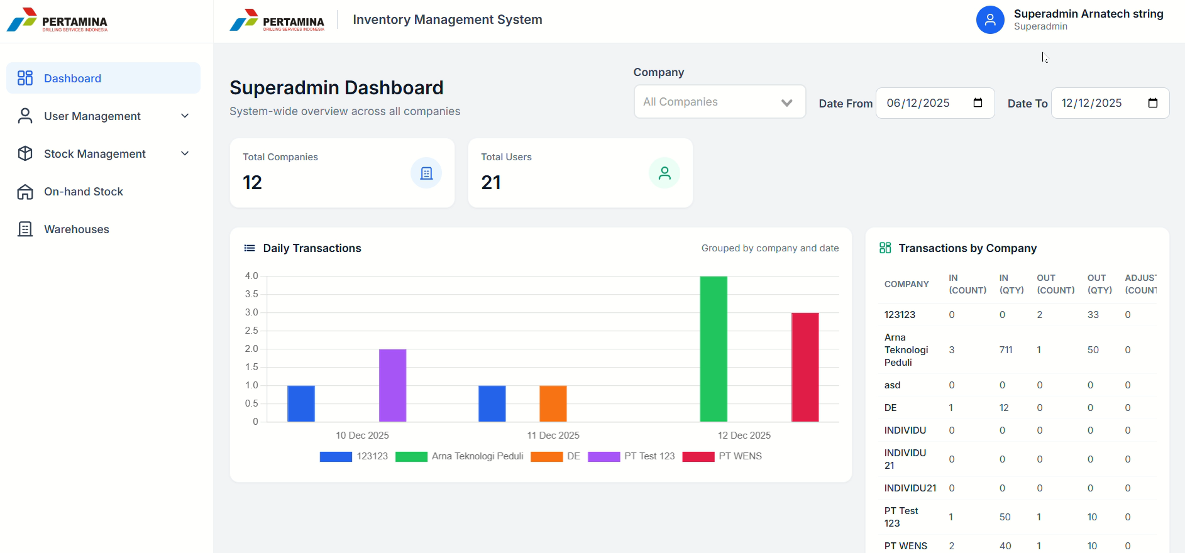Open the Date To calendar picker
The height and width of the screenshot is (553, 1185).
point(1152,103)
